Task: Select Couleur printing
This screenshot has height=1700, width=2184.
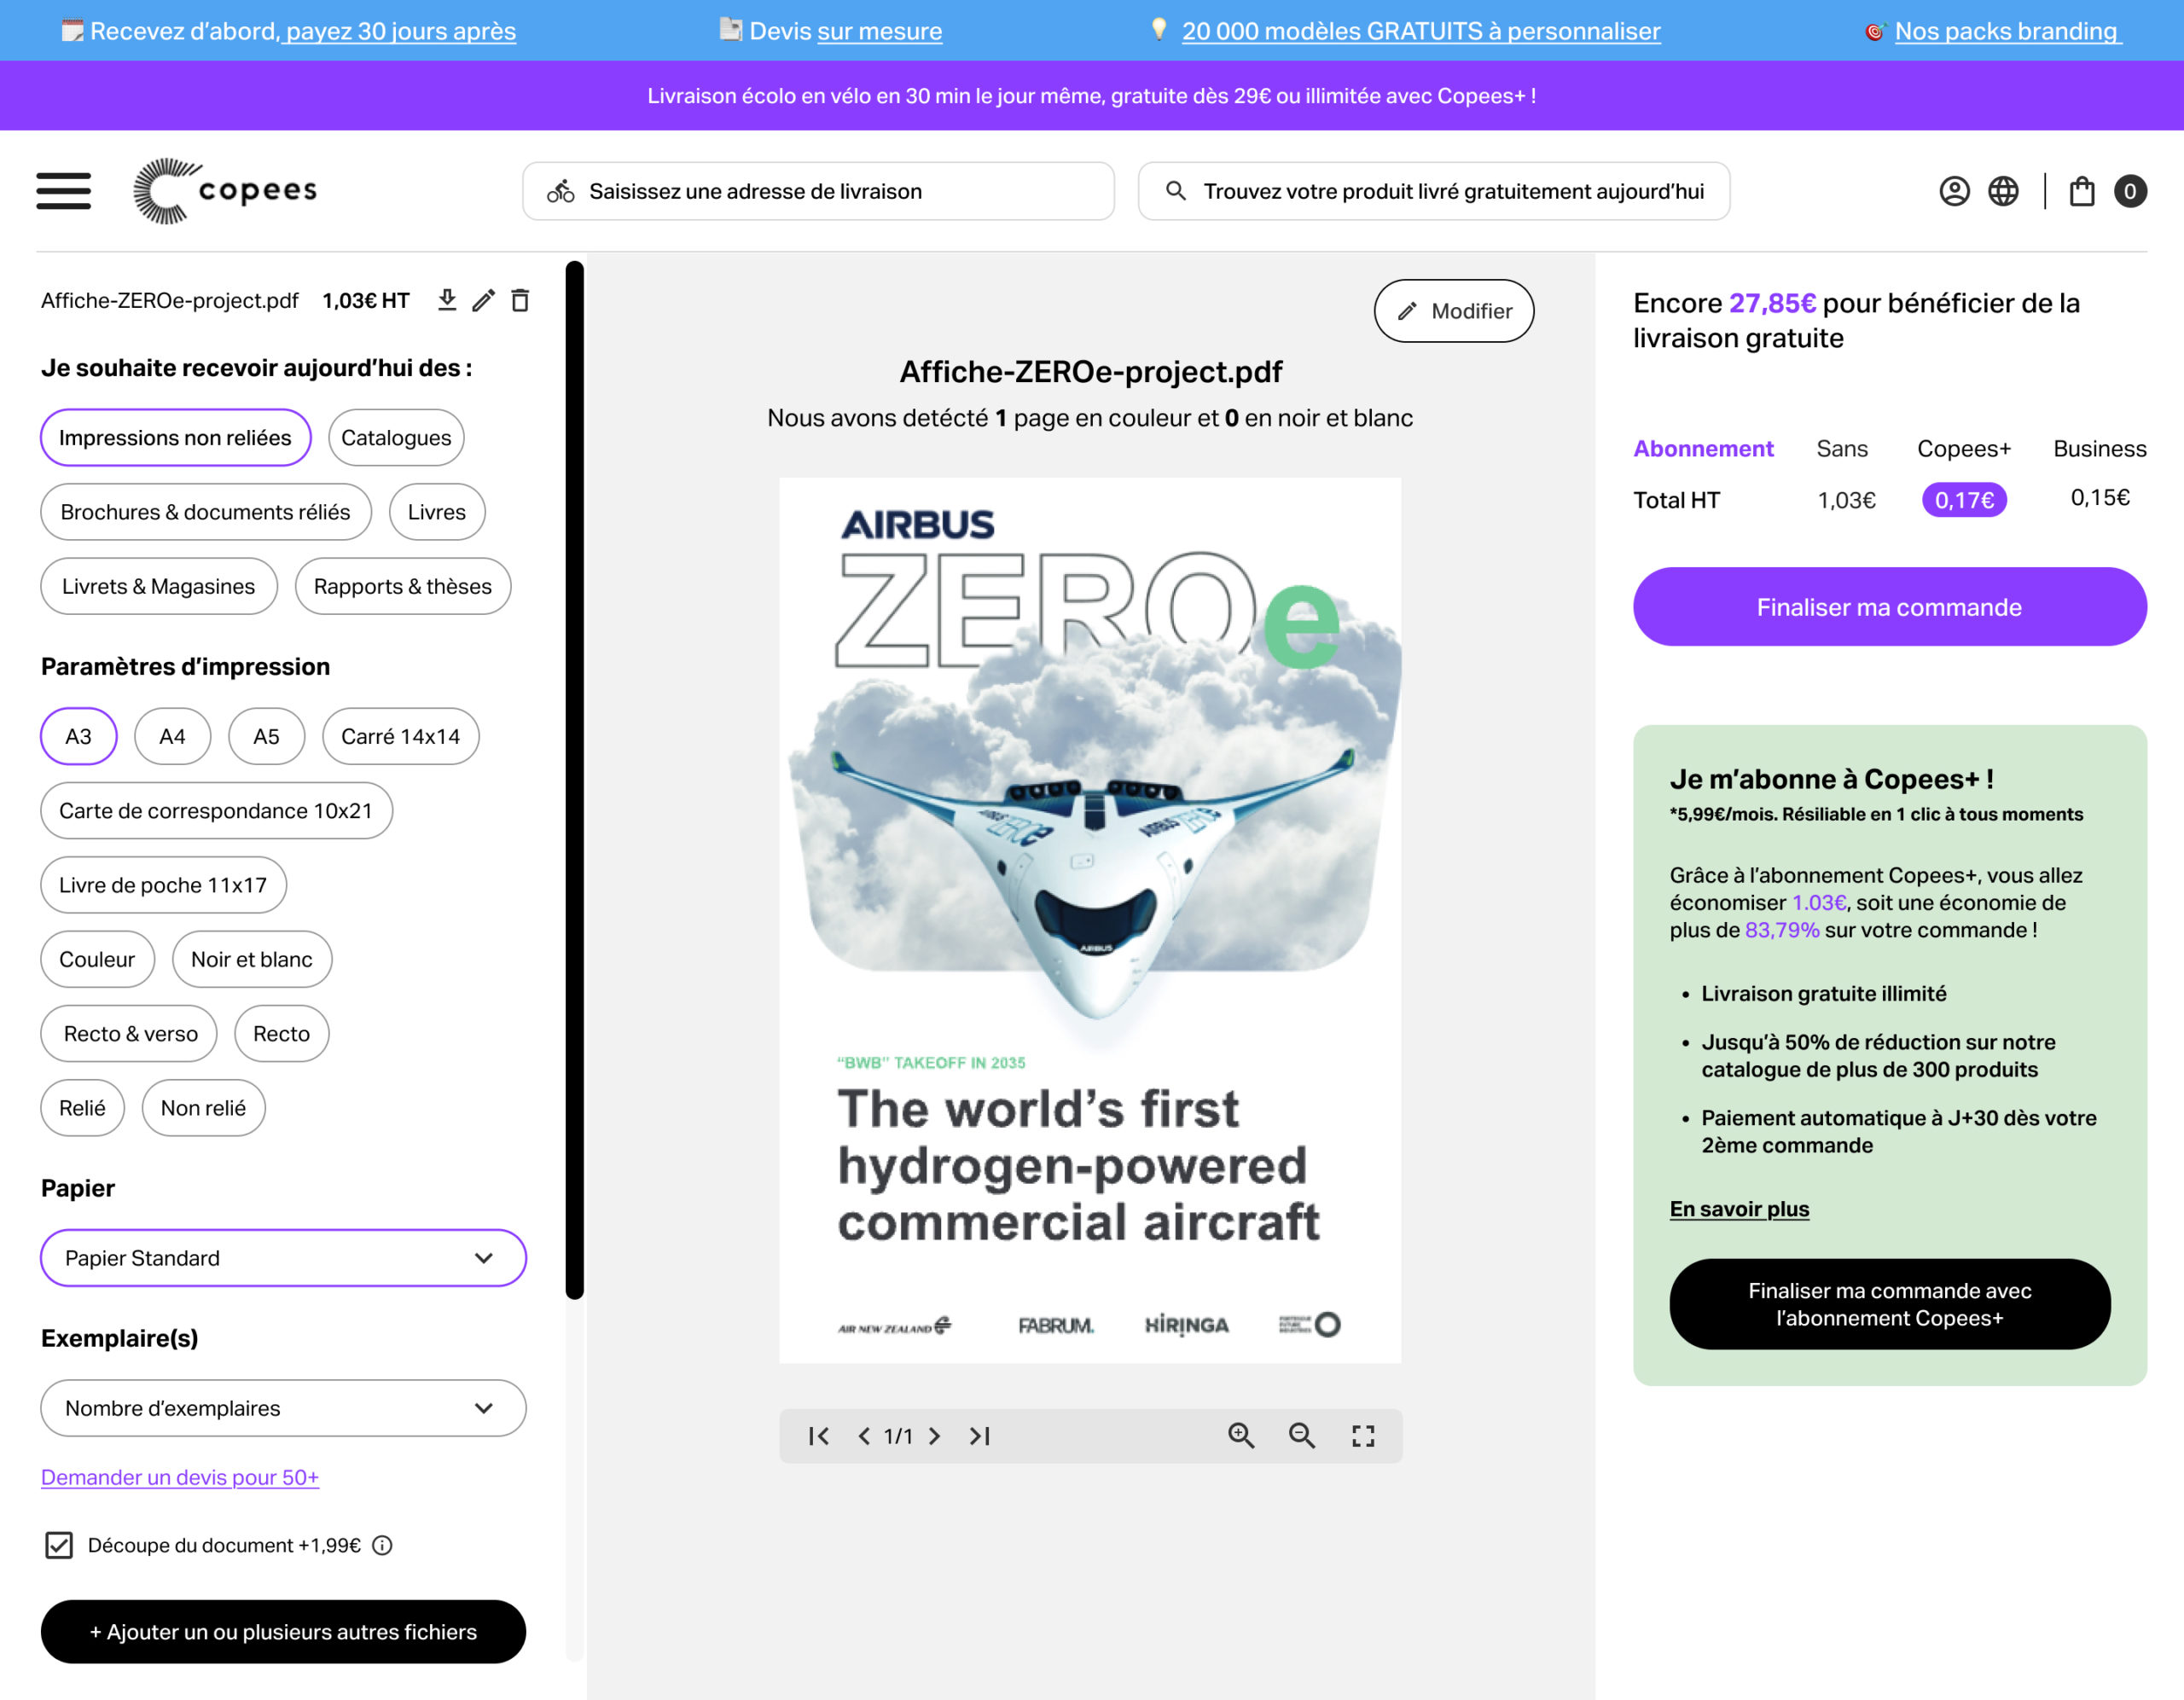Action: (x=97, y=959)
